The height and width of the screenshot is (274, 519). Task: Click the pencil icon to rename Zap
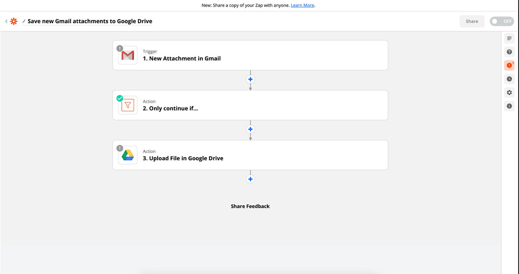pyautogui.click(x=24, y=21)
